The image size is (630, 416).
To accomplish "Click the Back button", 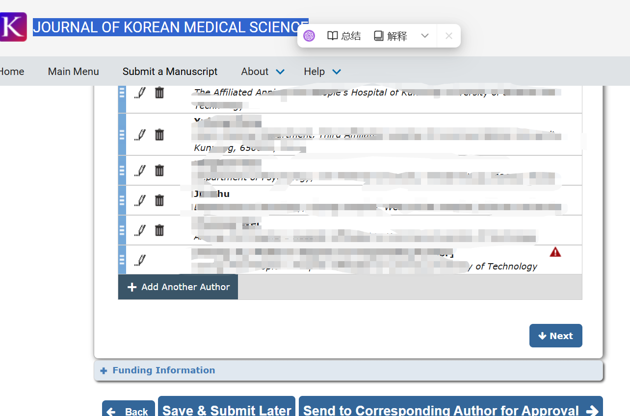I will [x=129, y=409].
